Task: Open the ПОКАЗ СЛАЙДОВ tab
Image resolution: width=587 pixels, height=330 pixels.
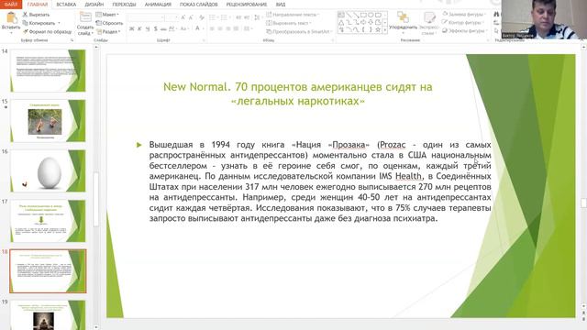Action: pyautogui.click(x=198, y=5)
